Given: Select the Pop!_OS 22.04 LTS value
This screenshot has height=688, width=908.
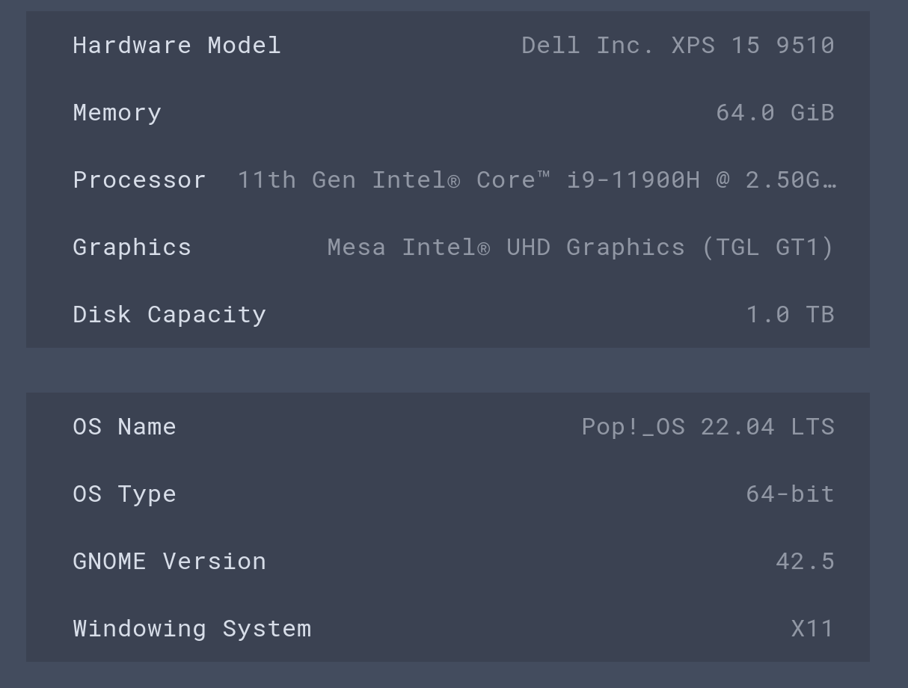Looking at the screenshot, I should click(x=708, y=426).
